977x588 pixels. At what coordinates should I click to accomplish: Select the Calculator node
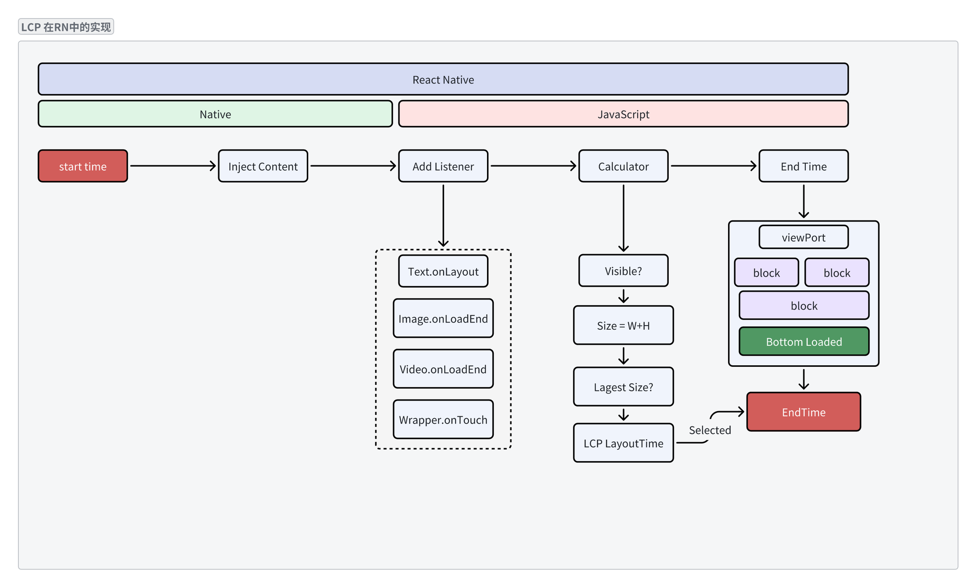point(624,166)
